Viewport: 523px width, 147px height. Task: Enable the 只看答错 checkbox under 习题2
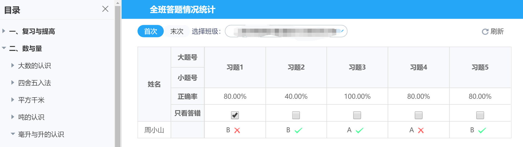coord(296,115)
